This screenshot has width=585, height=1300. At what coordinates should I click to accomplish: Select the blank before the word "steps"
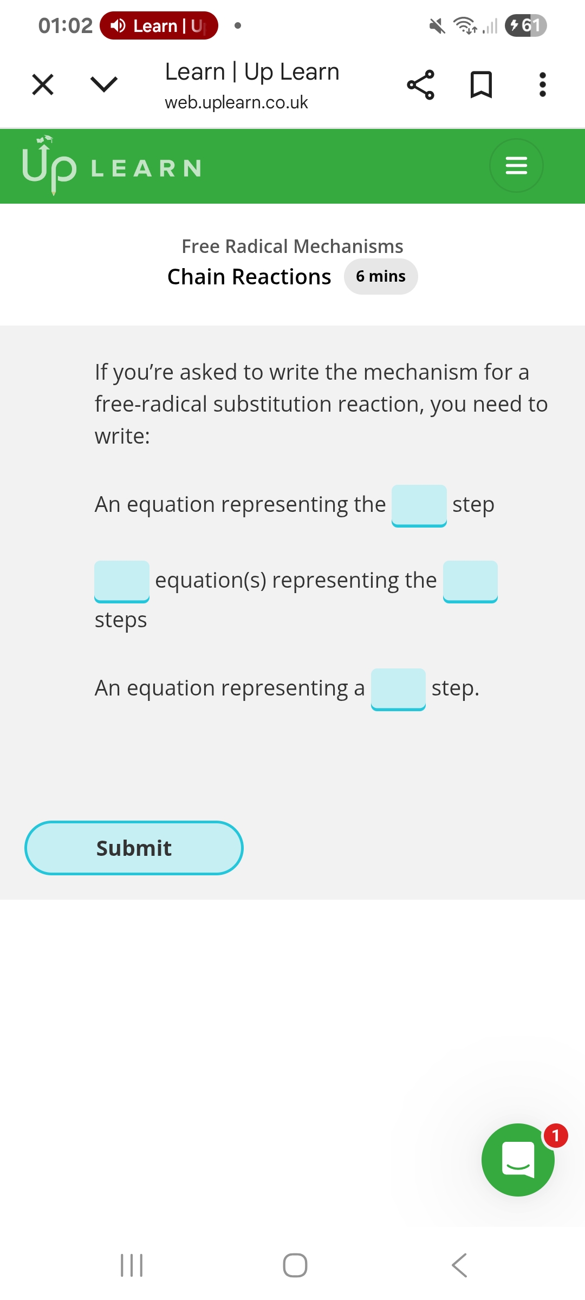470,581
